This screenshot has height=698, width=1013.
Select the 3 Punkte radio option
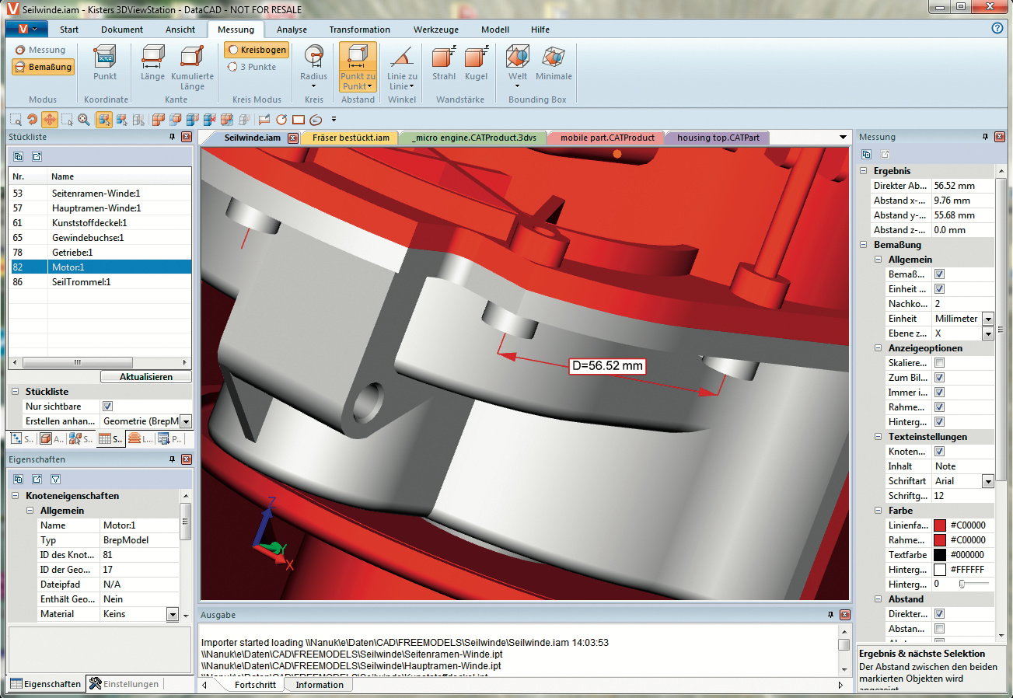tap(251, 67)
